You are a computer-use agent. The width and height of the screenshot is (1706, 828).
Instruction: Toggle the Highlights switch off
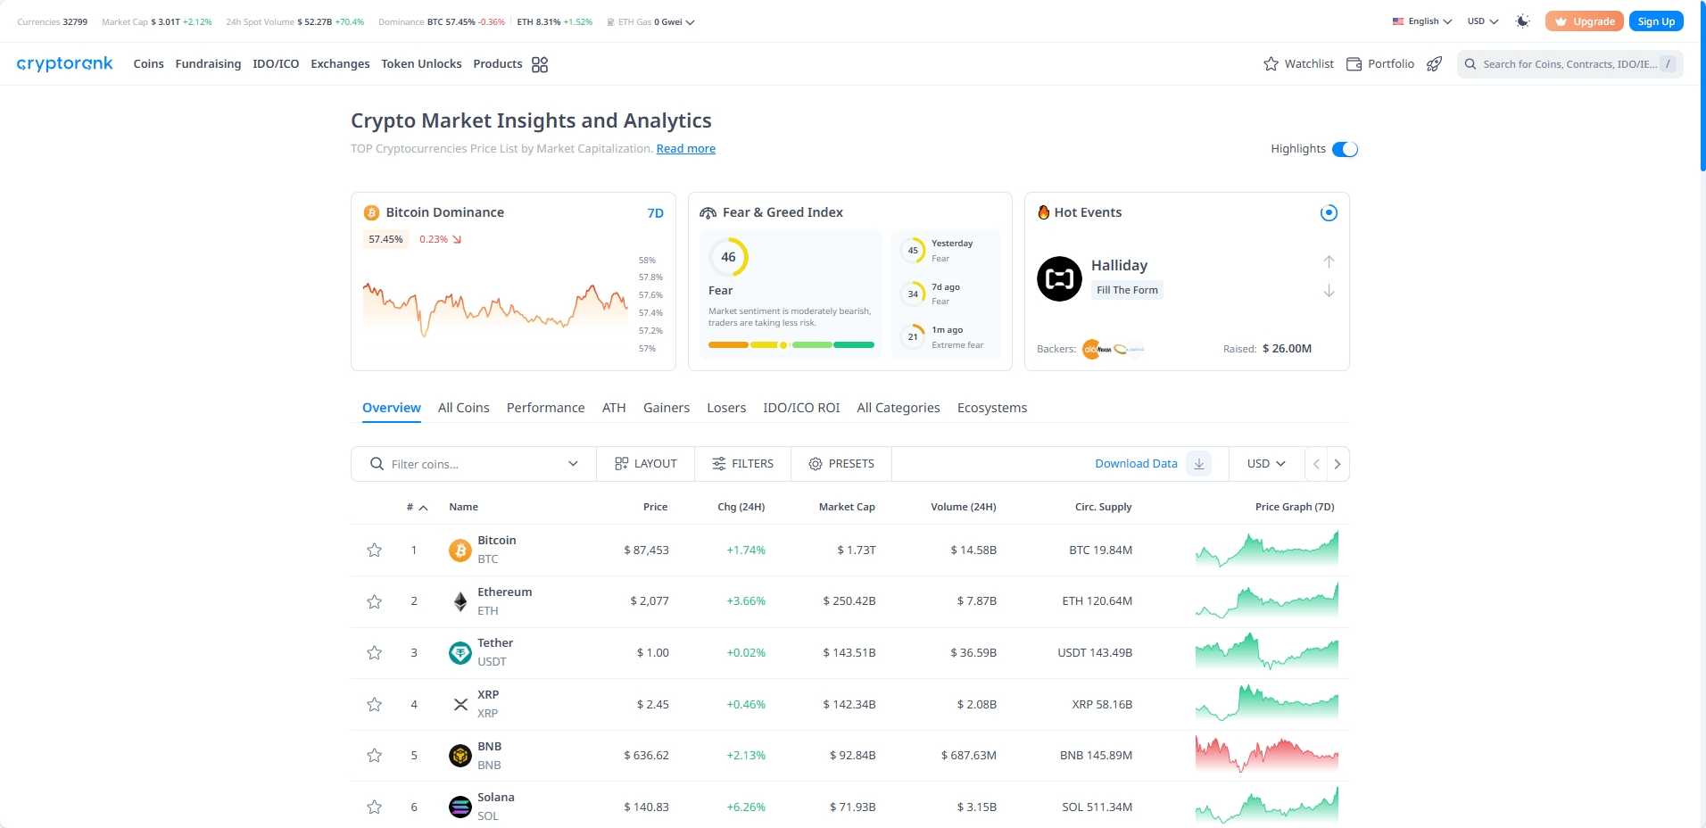click(1344, 149)
